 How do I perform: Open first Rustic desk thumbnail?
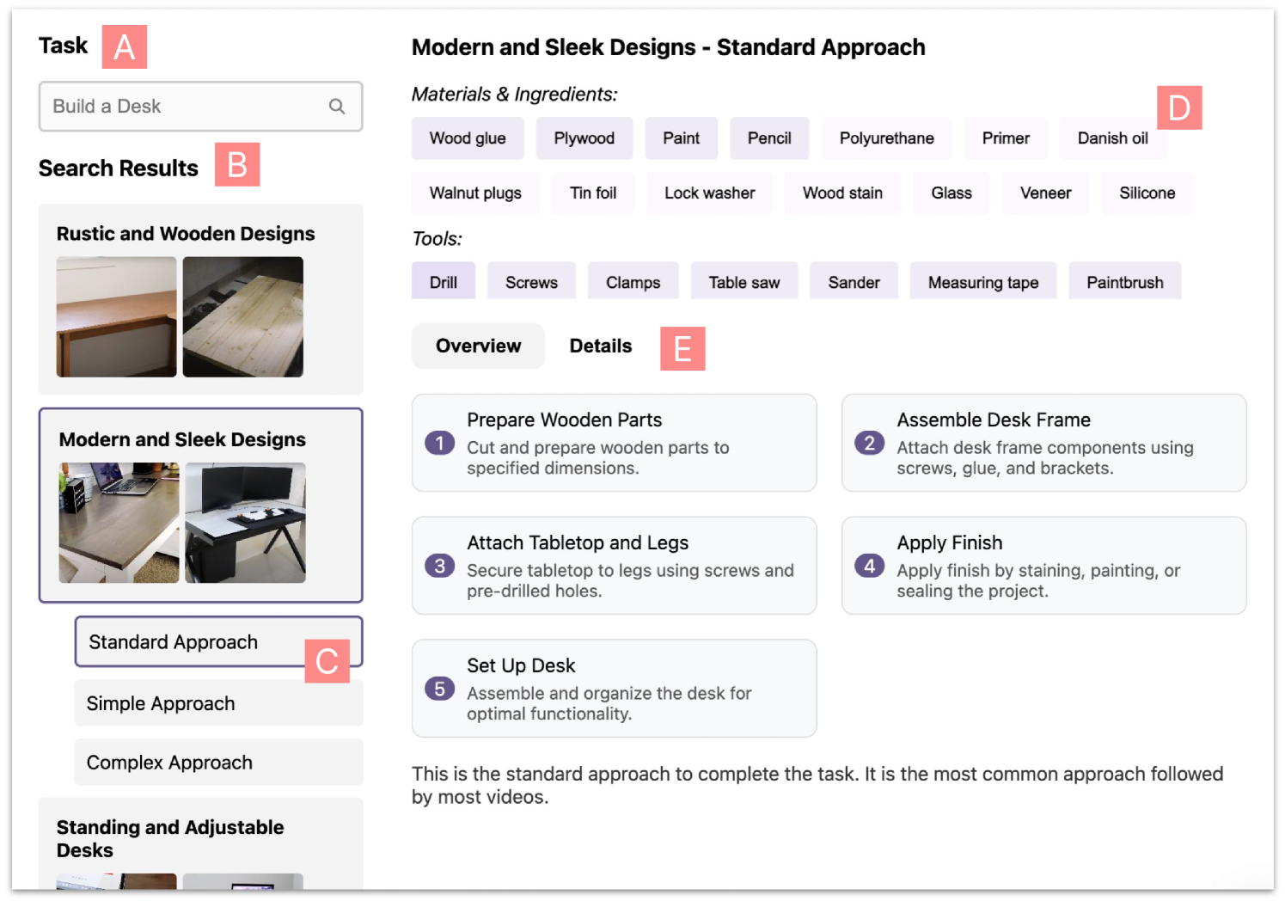click(x=117, y=316)
